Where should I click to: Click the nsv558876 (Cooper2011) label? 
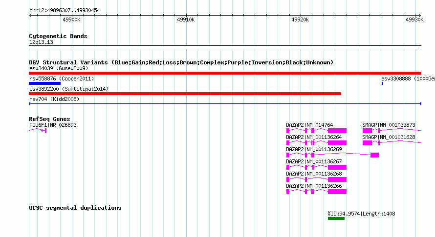pos(62,79)
